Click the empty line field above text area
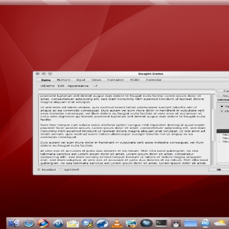The height and width of the screenshot is (229, 229). (x=127, y=91)
